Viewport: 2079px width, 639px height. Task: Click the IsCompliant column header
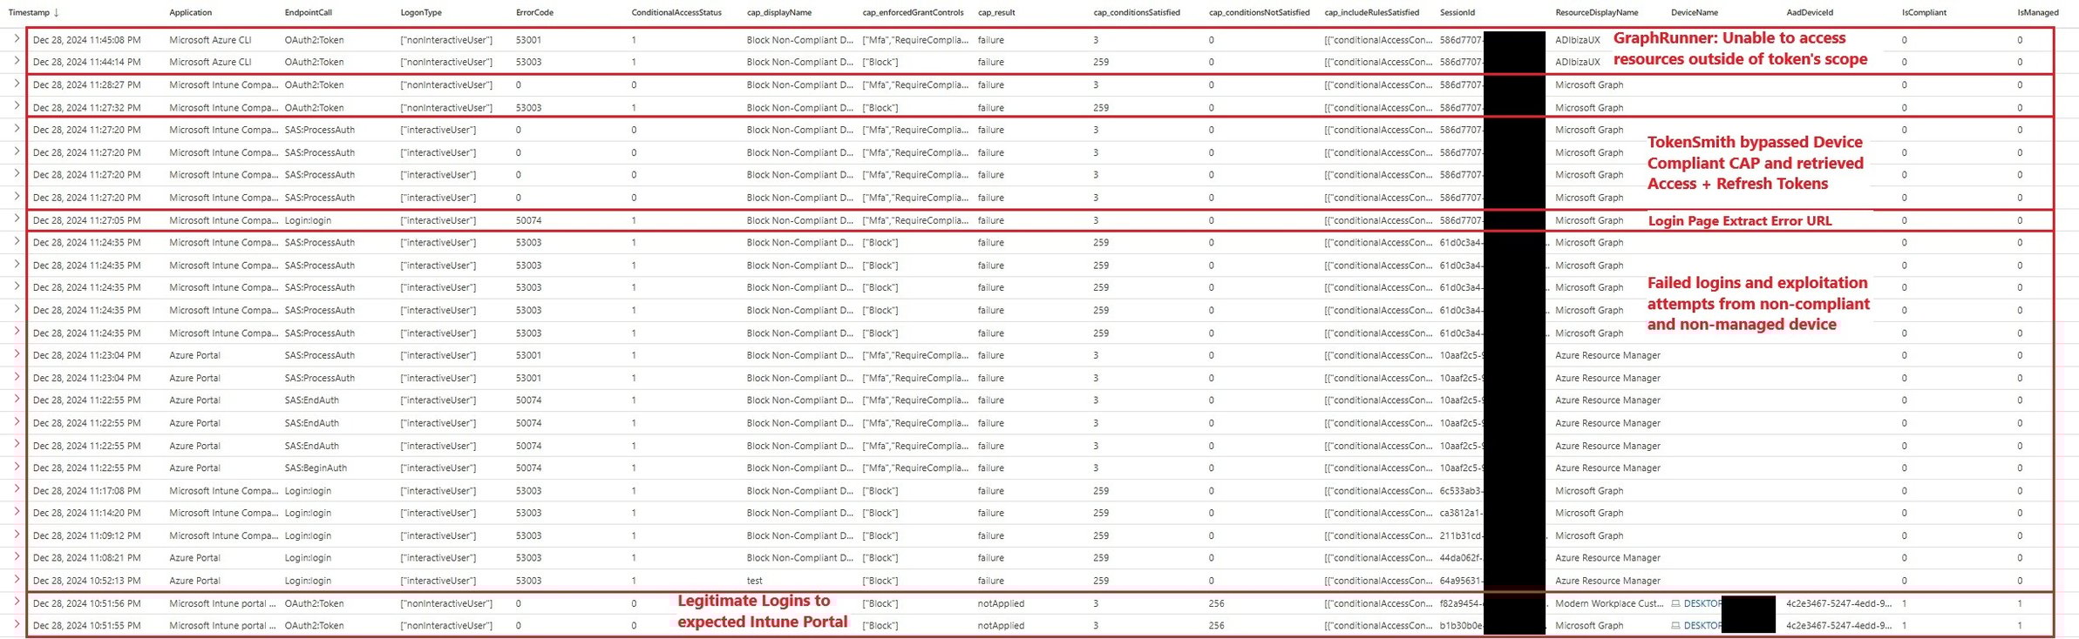click(x=1923, y=13)
